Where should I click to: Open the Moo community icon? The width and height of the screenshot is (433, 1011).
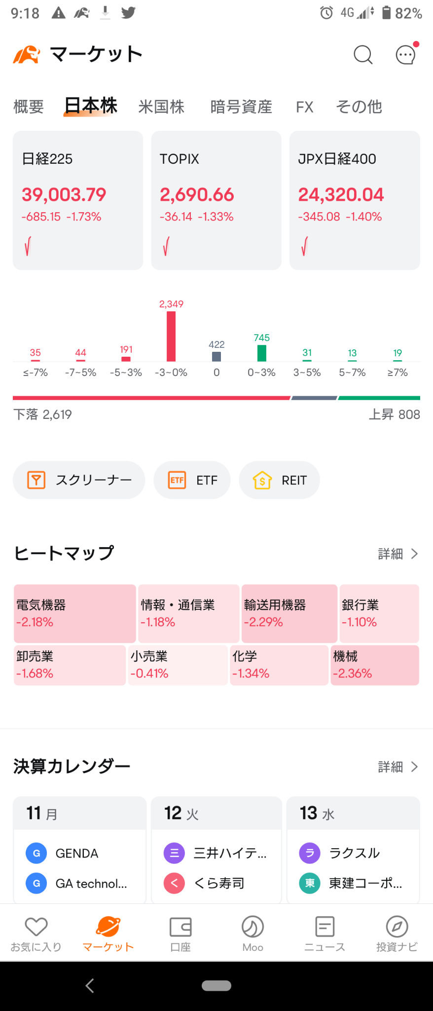[x=253, y=927]
